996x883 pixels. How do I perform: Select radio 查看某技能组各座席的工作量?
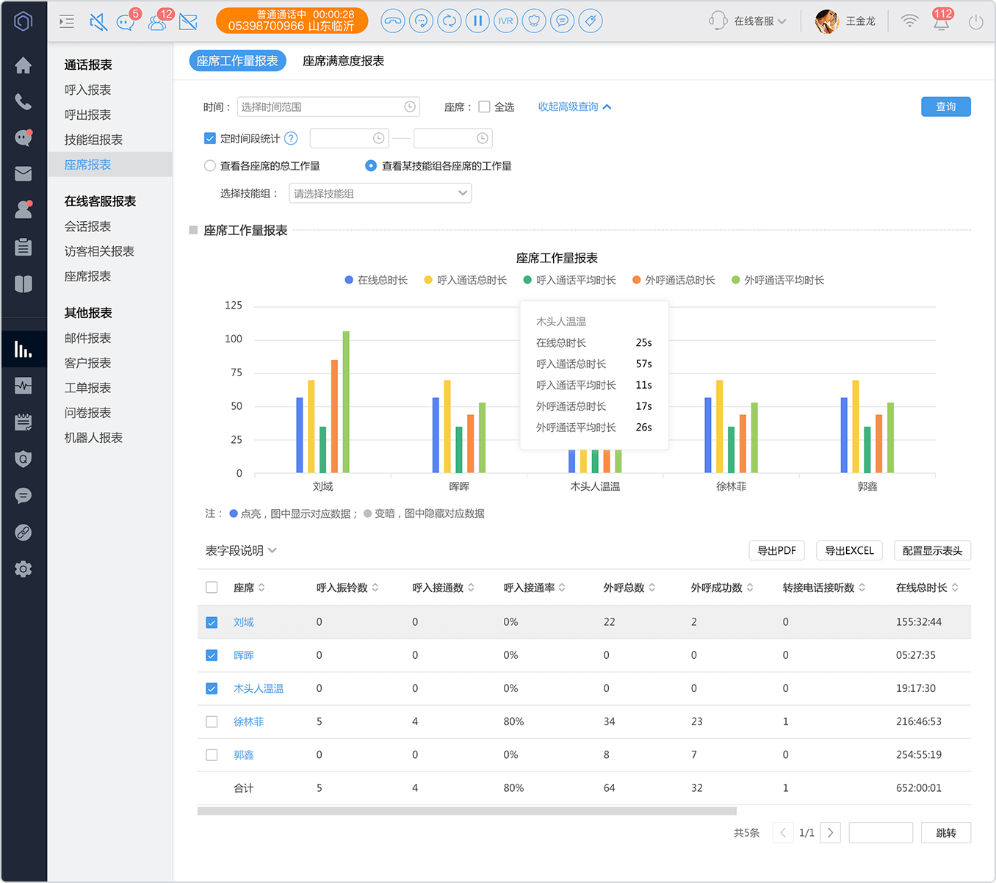point(371,166)
